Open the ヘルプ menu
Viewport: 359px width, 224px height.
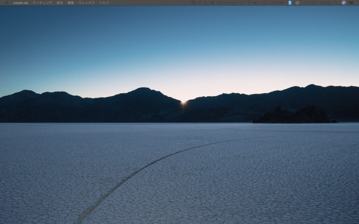pyautogui.click(x=104, y=3)
